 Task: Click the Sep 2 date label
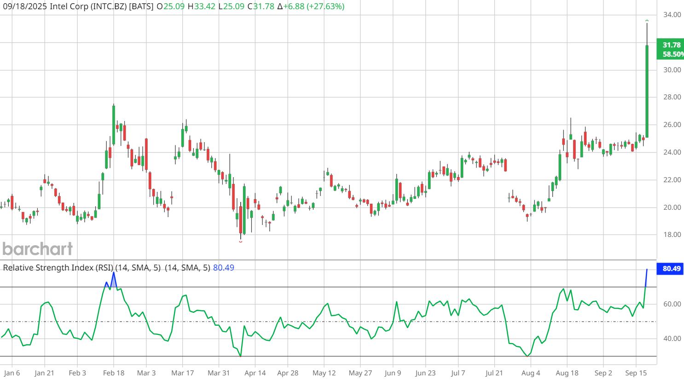603,373
